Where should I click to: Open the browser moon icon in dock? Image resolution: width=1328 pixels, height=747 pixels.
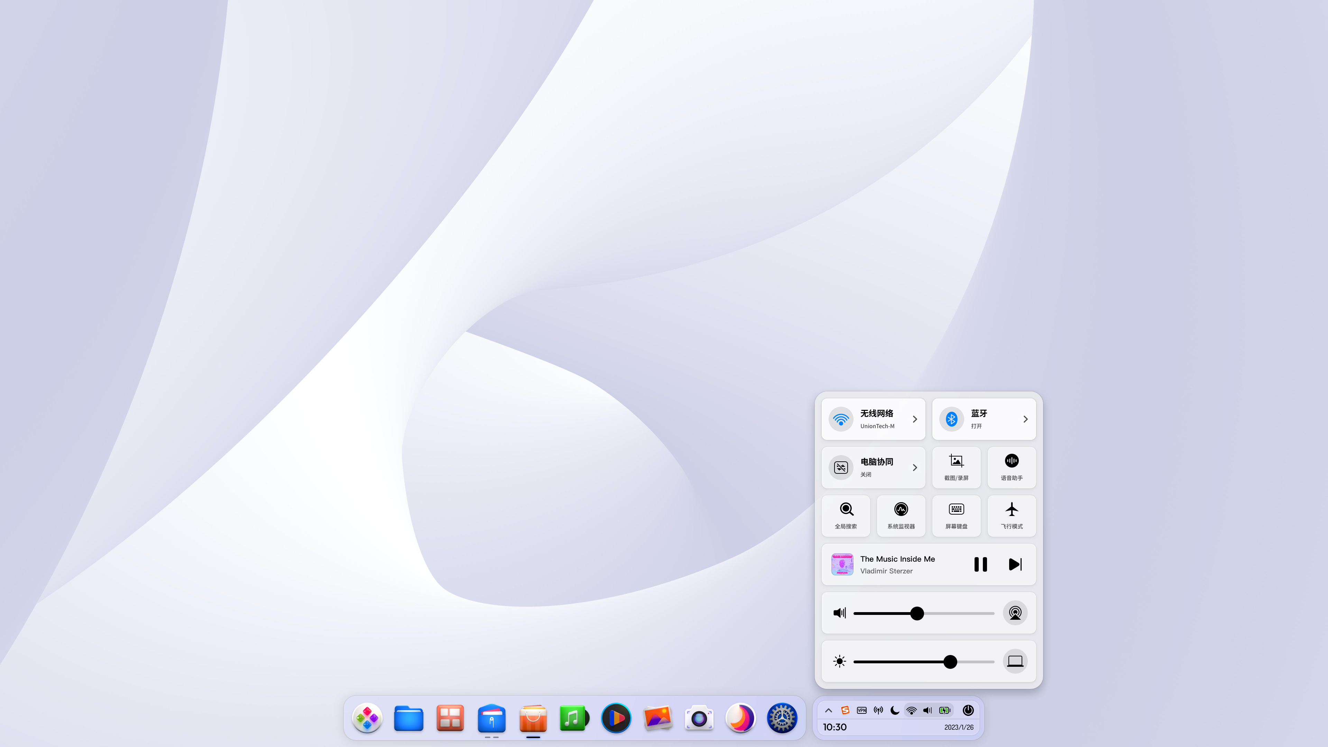[x=740, y=718]
